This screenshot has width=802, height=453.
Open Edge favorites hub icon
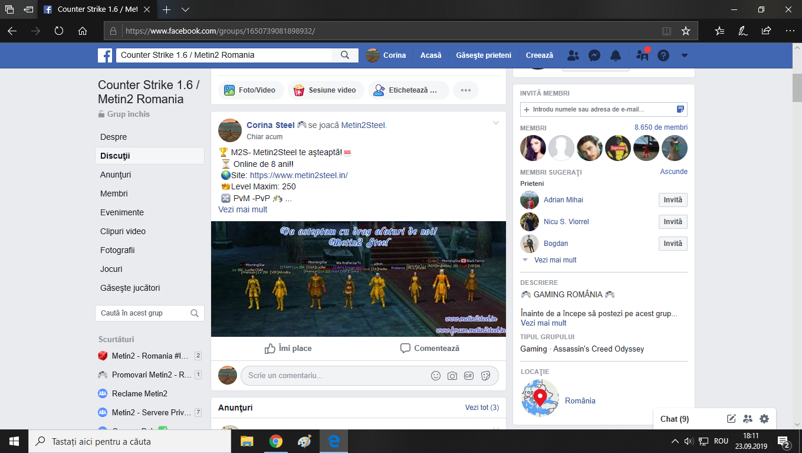(x=719, y=31)
